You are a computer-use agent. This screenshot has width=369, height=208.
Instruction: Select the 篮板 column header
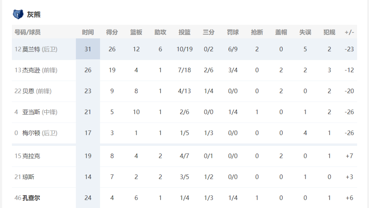[136, 32]
